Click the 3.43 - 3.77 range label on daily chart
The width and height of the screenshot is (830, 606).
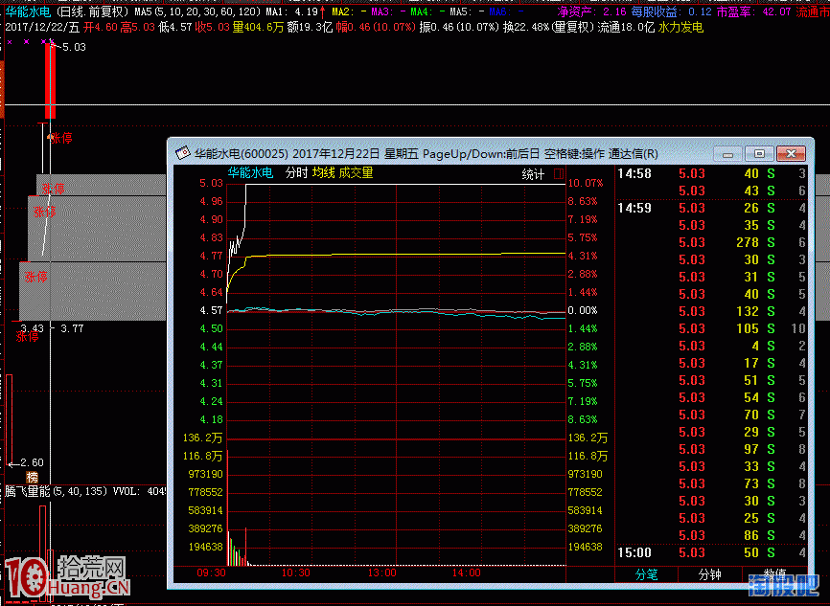pyautogui.click(x=52, y=328)
